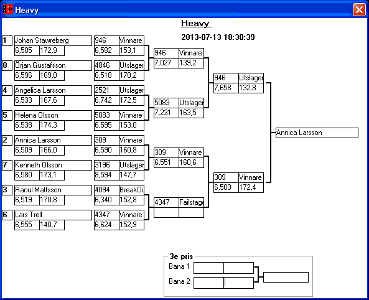Click seed number 1 box
The image size is (369, 300).
coord(7,40)
